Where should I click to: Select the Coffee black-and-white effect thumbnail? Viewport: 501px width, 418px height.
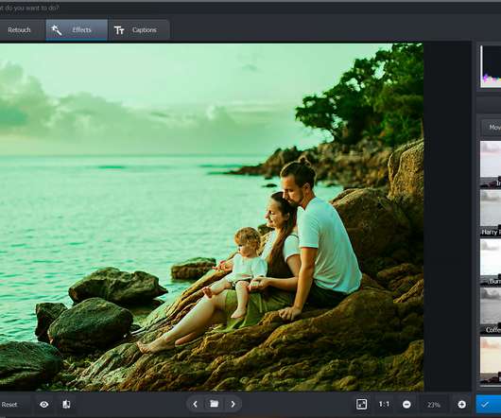(491, 310)
